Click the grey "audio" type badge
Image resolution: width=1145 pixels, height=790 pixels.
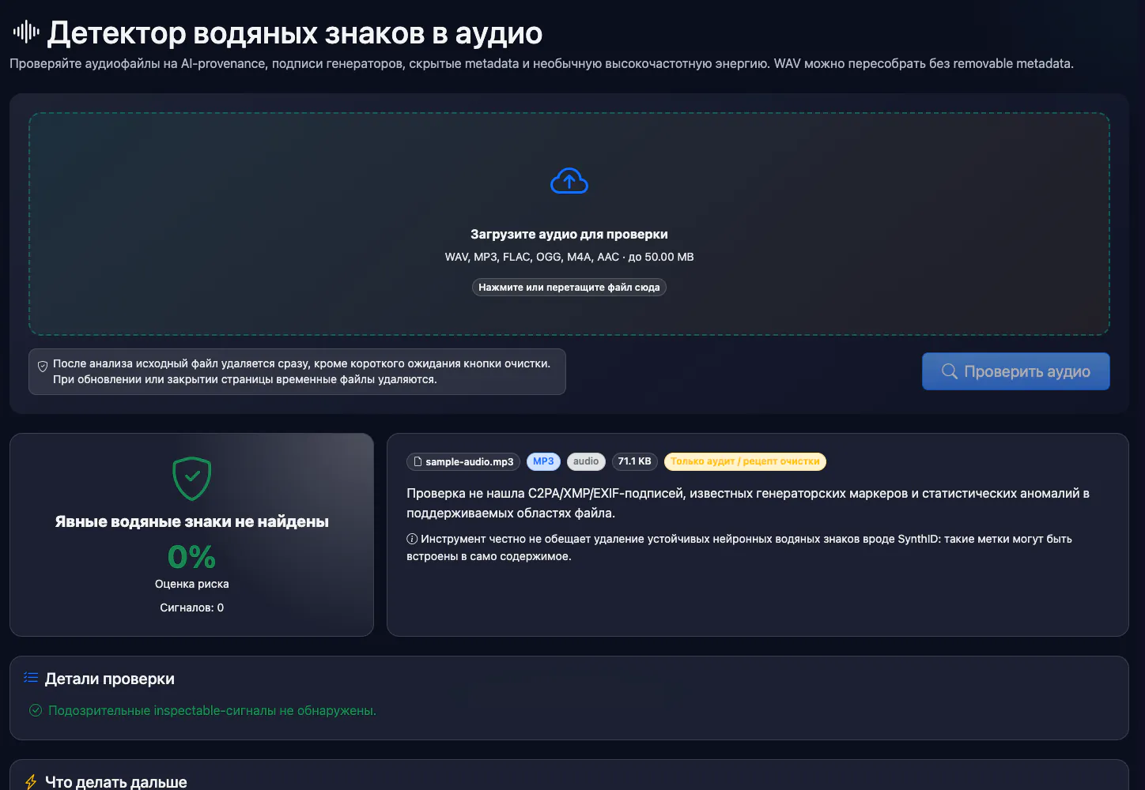click(x=586, y=461)
